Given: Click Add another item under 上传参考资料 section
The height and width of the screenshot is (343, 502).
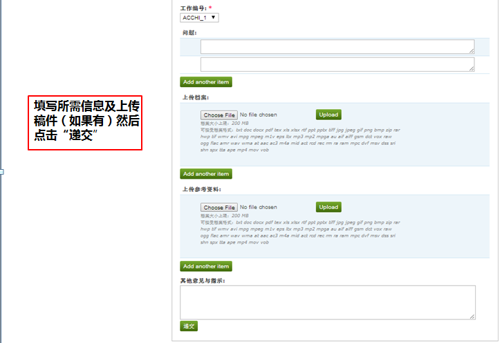Looking at the screenshot, I should click(206, 266).
